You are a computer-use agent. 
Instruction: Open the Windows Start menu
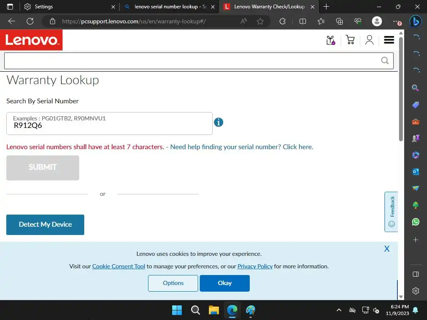pyautogui.click(x=177, y=310)
